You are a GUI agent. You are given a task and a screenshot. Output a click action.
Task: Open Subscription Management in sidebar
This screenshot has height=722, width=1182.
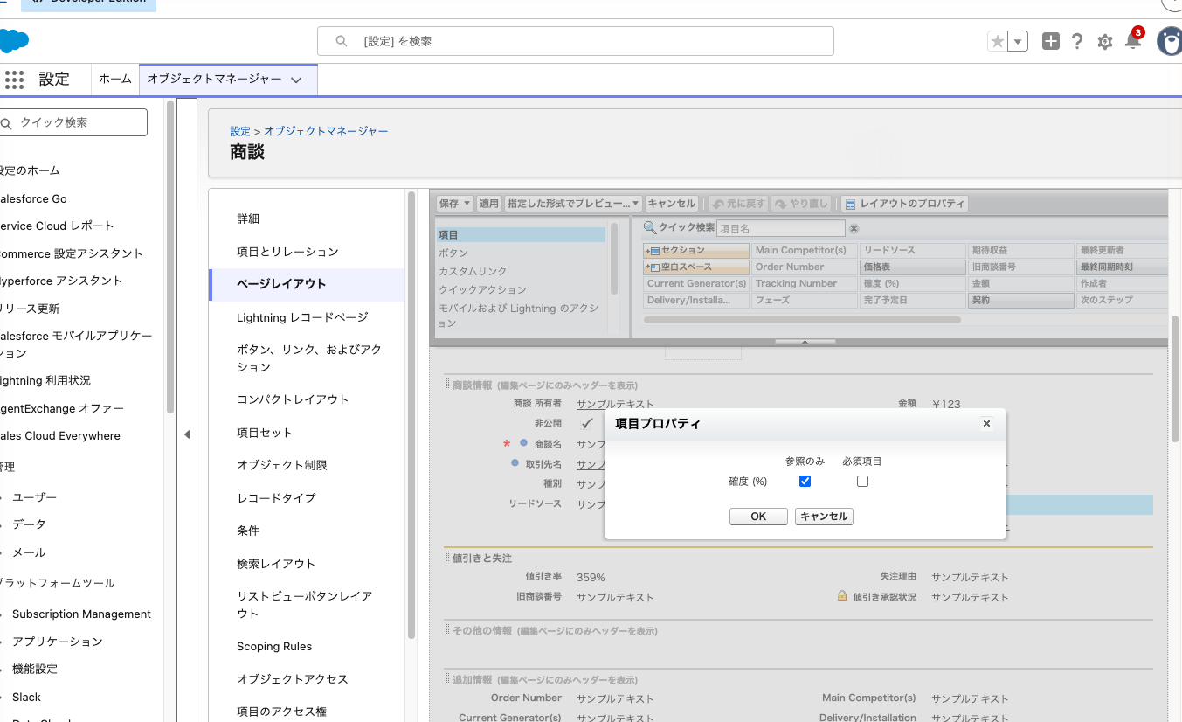click(81, 614)
